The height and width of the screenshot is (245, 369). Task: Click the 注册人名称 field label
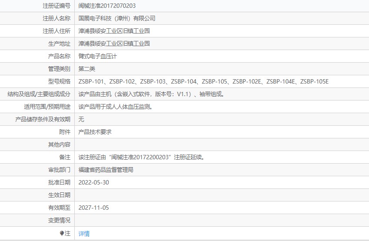point(57,18)
